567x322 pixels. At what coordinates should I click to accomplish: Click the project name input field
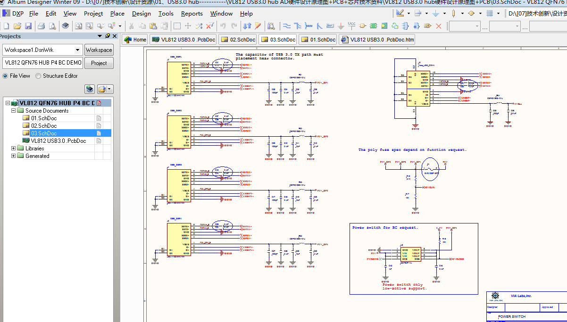(x=42, y=63)
